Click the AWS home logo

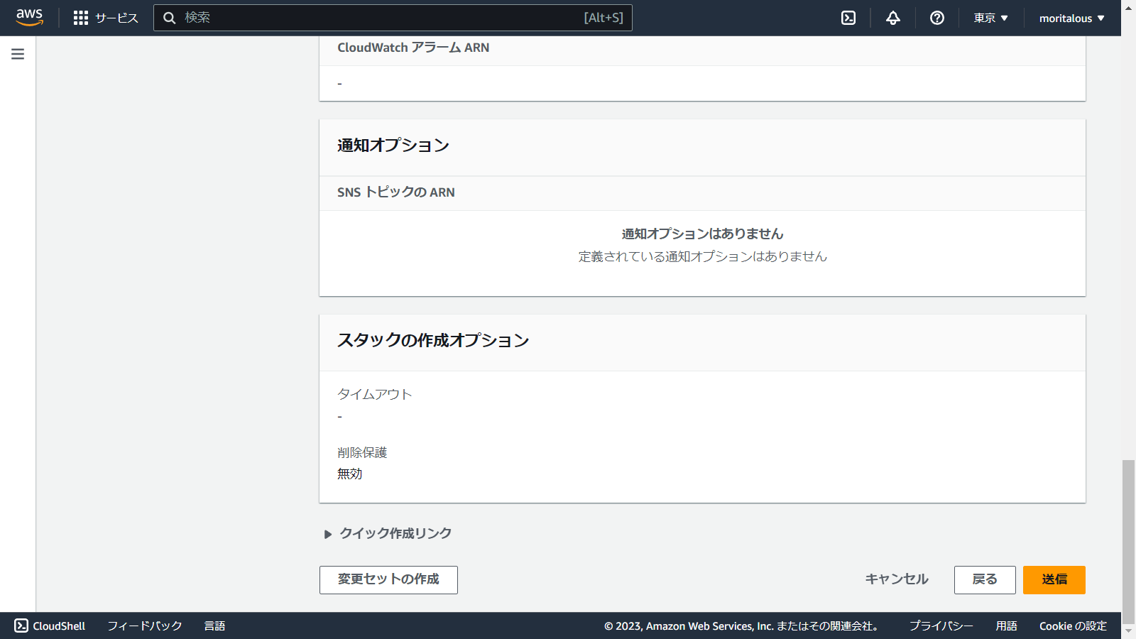(29, 17)
